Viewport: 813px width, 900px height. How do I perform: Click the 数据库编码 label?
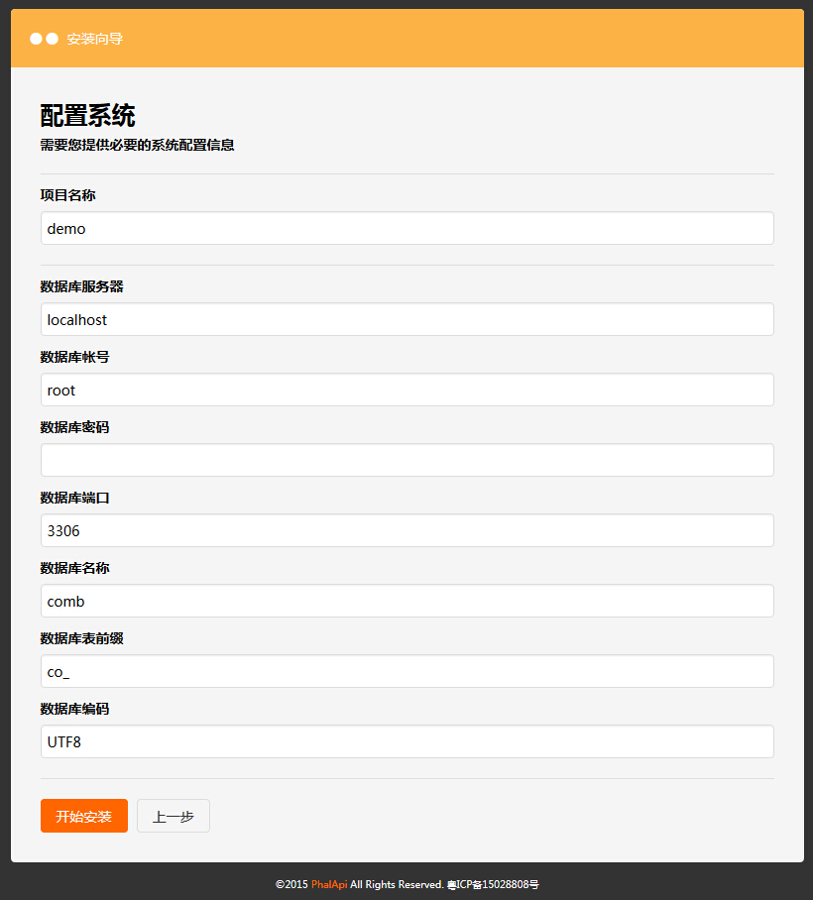tap(74, 709)
